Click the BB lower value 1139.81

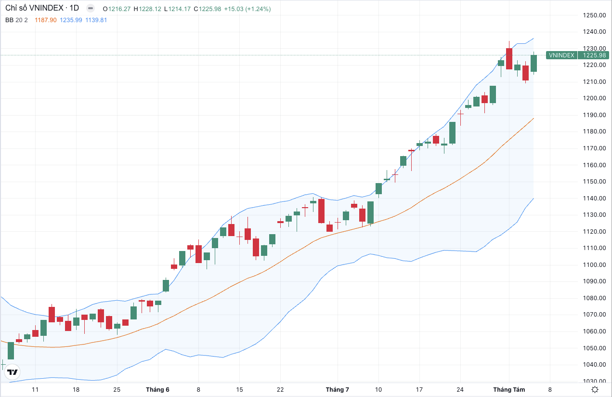96,20
